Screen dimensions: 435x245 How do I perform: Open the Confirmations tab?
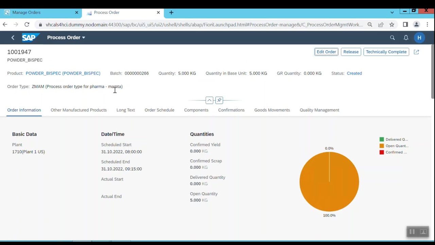click(x=231, y=110)
